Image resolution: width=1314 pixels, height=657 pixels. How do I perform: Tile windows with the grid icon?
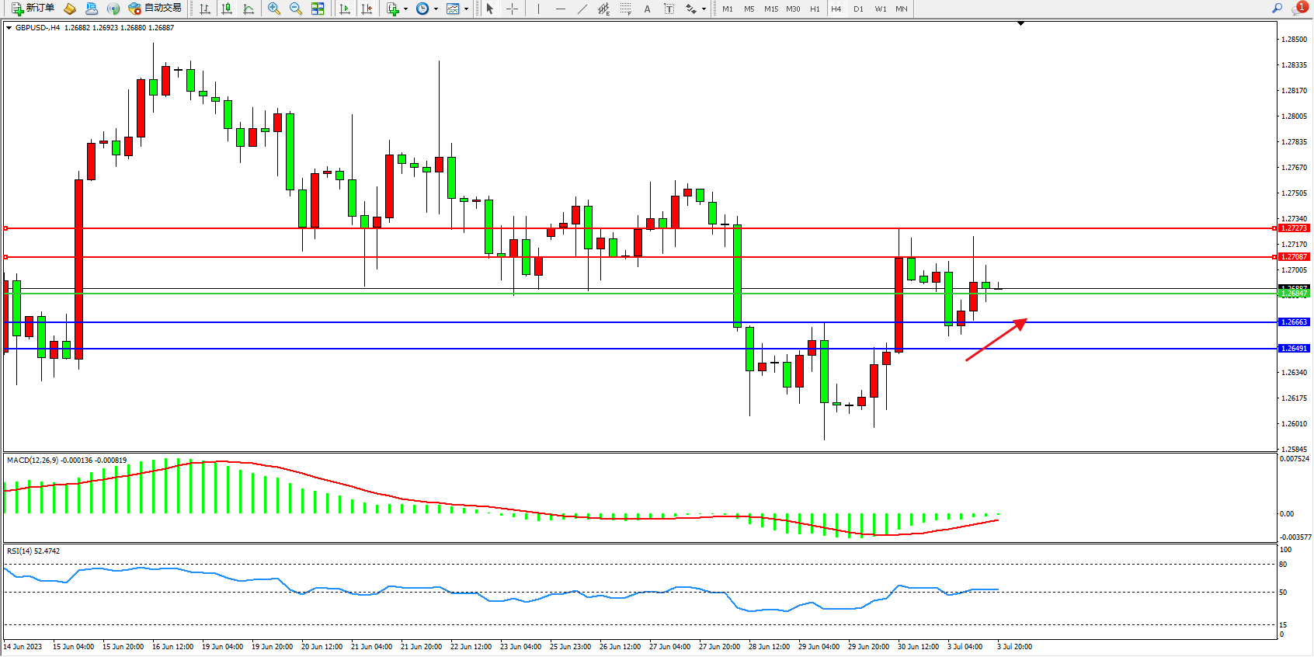(x=318, y=9)
